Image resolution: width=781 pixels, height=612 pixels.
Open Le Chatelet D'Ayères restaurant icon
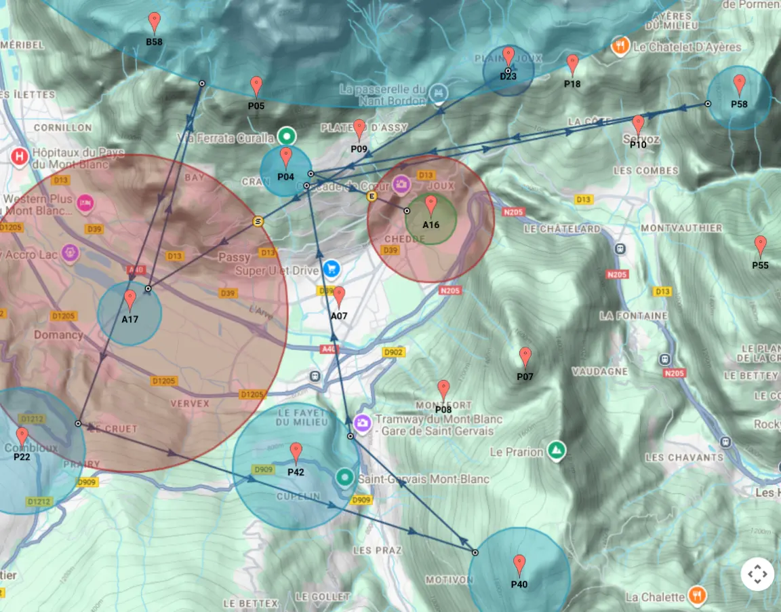(620, 47)
